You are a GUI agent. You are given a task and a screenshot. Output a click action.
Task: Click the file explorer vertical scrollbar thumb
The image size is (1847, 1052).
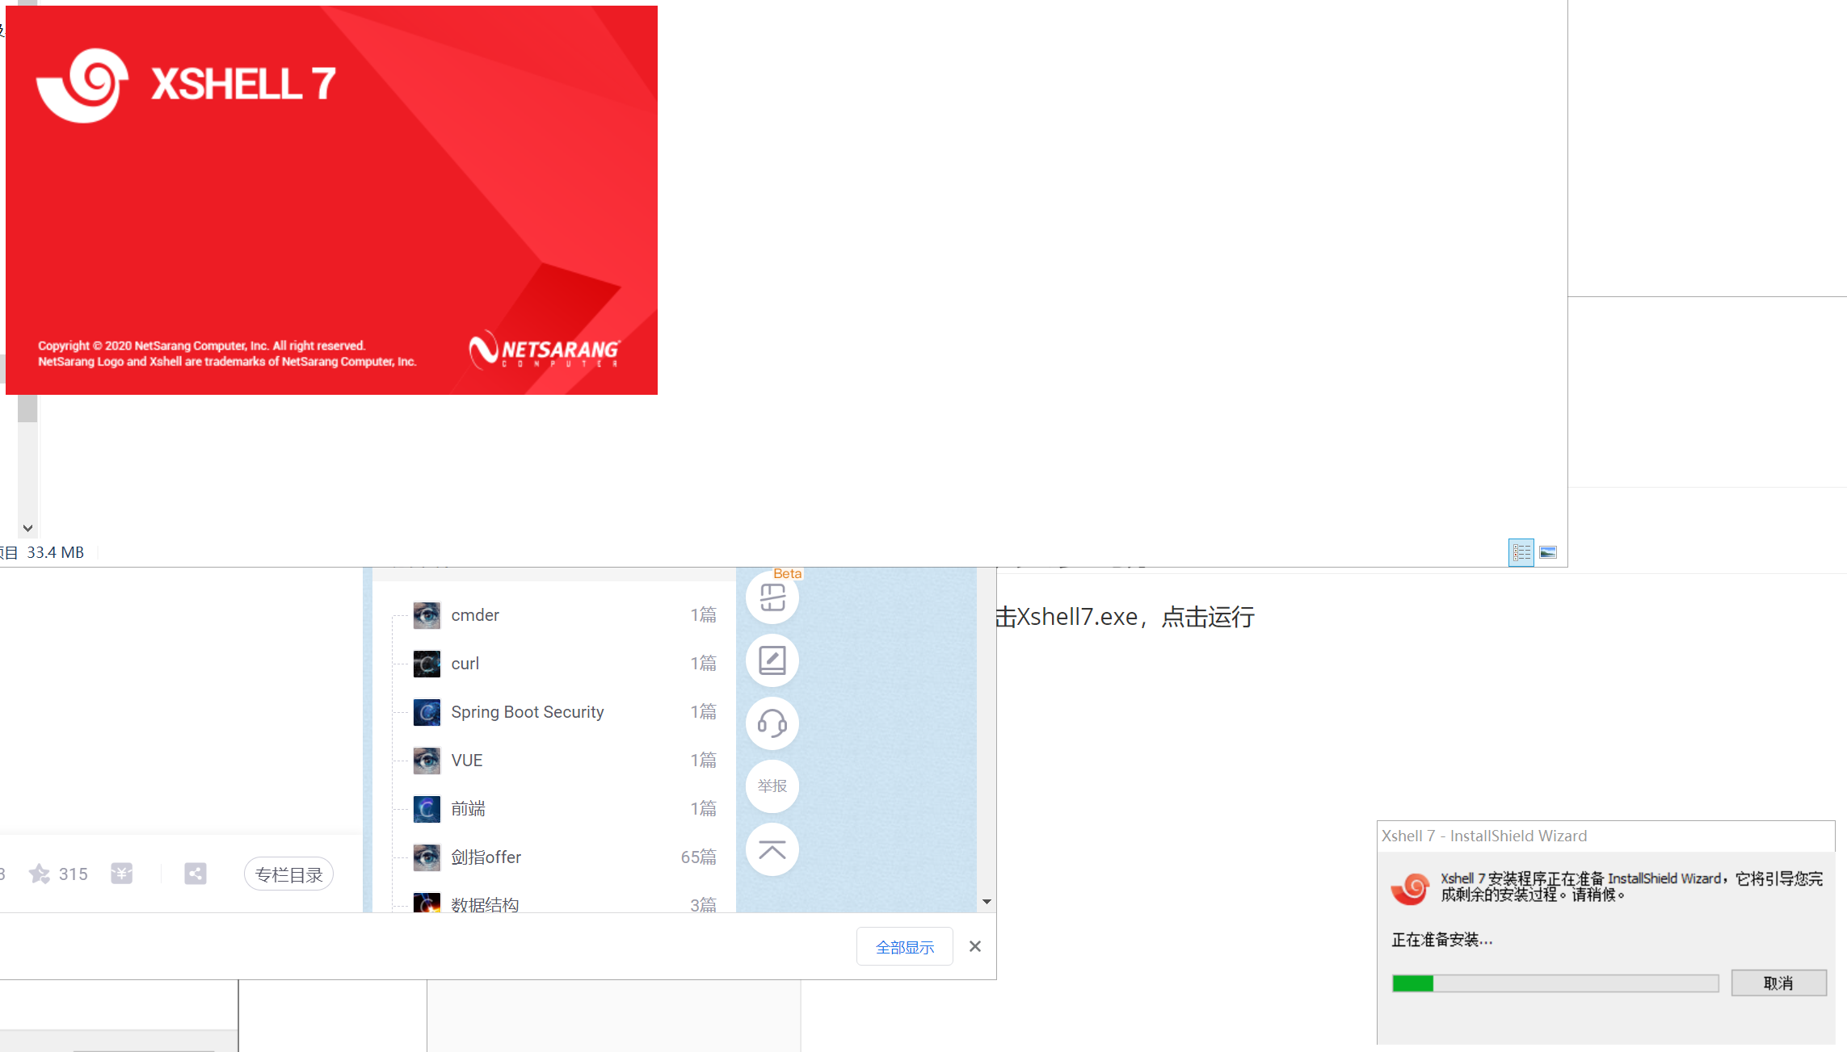click(x=27, y=408)
